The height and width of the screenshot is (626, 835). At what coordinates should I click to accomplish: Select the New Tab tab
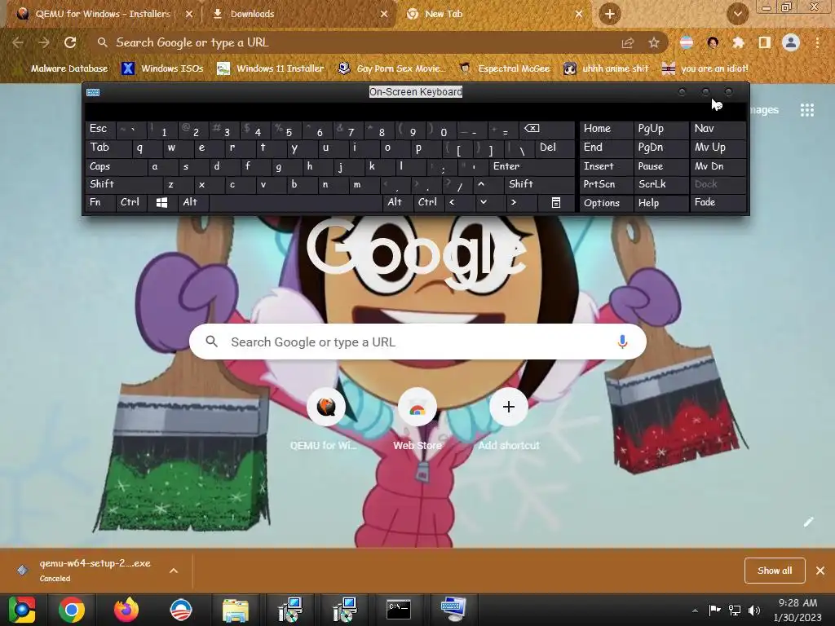click(x=493, y=14)
